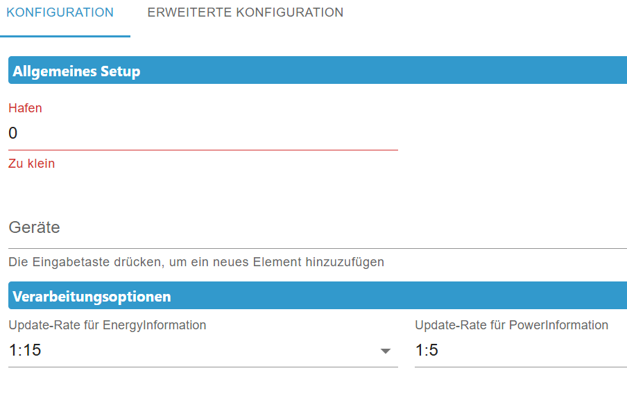Expand the Update-Rate für PowerInformation dropdown showing 1:5
This screenshot has height=400, width=627.
tap(520, 351)
